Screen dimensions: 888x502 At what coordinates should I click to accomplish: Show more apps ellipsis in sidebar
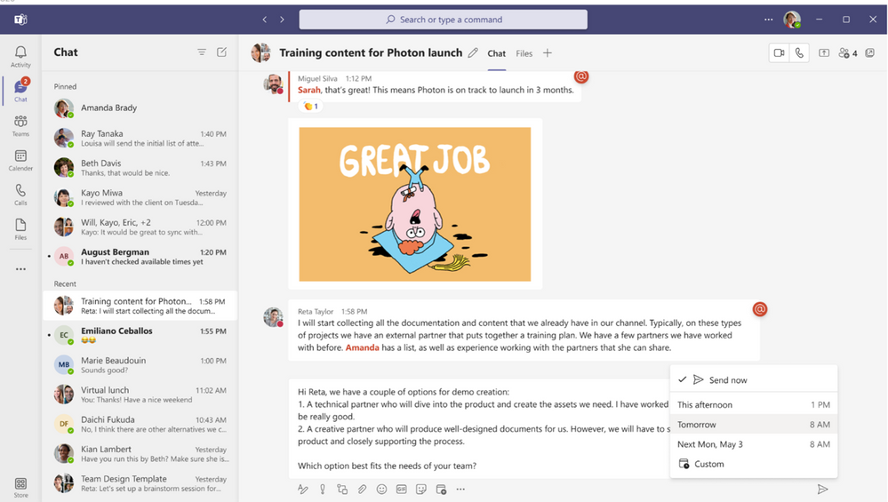click(20, 269)
